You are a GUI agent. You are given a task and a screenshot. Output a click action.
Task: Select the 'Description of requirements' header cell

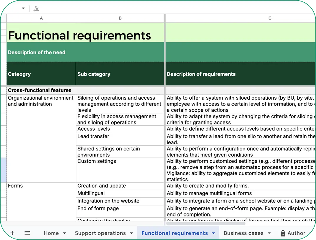(241, 74)
